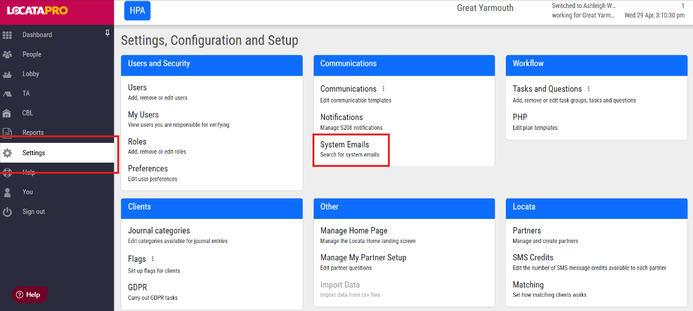Open the Matching link
Viewport: 693px width, 311px height.
[528, 285]
